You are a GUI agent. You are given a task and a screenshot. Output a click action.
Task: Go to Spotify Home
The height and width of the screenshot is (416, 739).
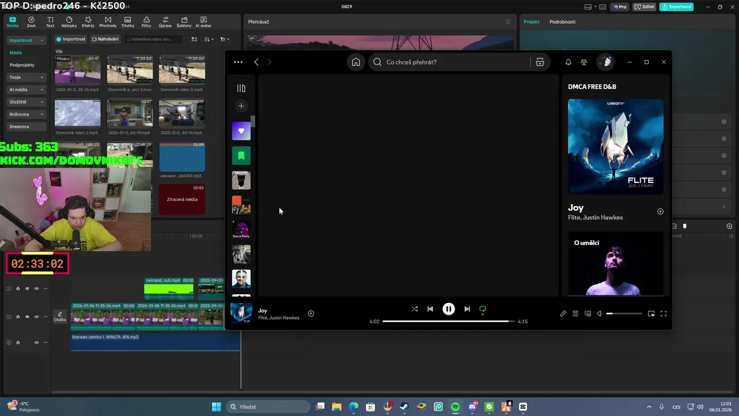click(356, 62)
